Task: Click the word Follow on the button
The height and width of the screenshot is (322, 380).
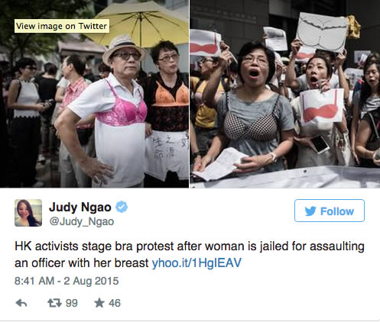Action: (337, 211)
